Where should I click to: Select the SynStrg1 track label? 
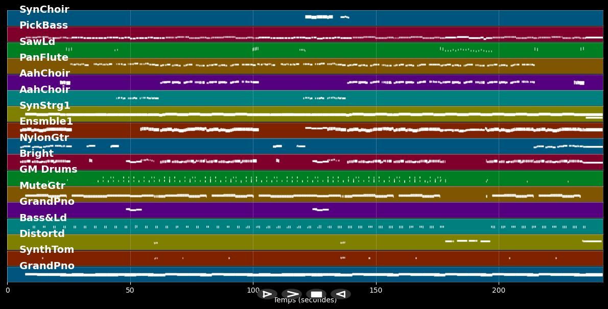[44, 106]
